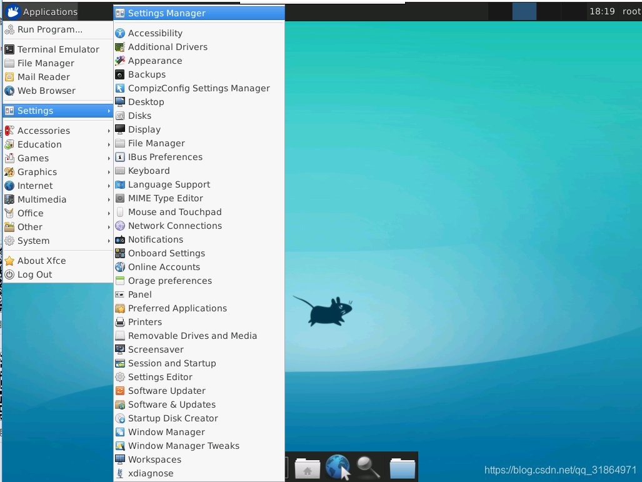The height and width of the screenshot is (482, 642).
Task: Open Mouse and Touchpad settings
Action: [199, 212]
